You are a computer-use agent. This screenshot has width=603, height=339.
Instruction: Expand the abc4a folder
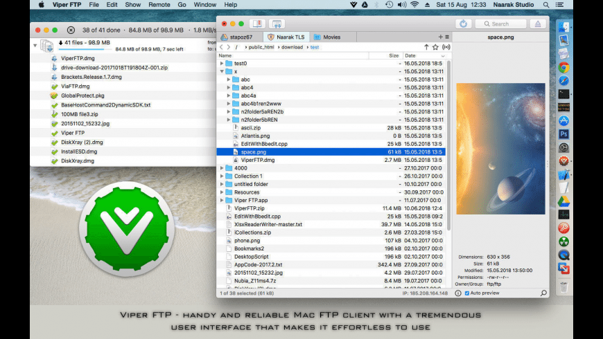229,95
